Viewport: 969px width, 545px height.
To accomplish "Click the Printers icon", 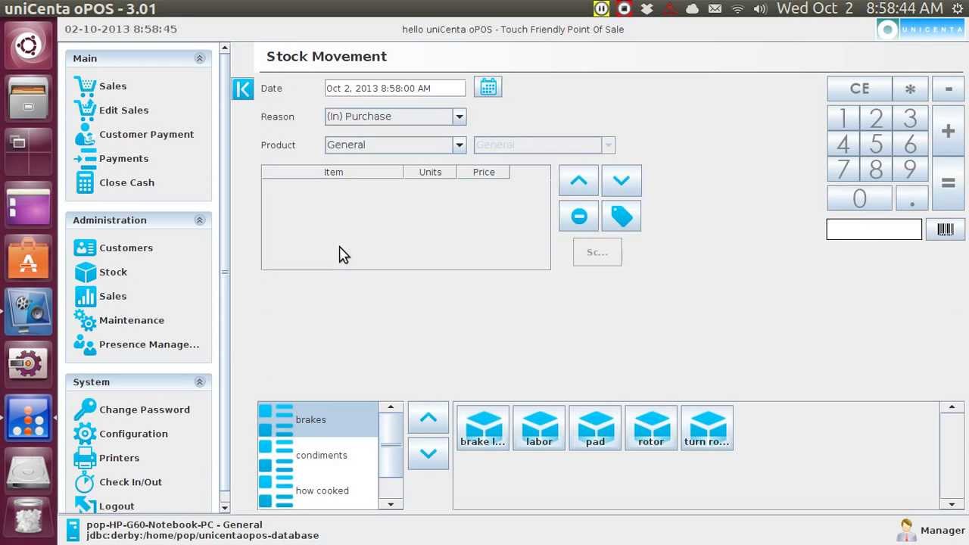I will pyautogui.click(x=86, y=459).
